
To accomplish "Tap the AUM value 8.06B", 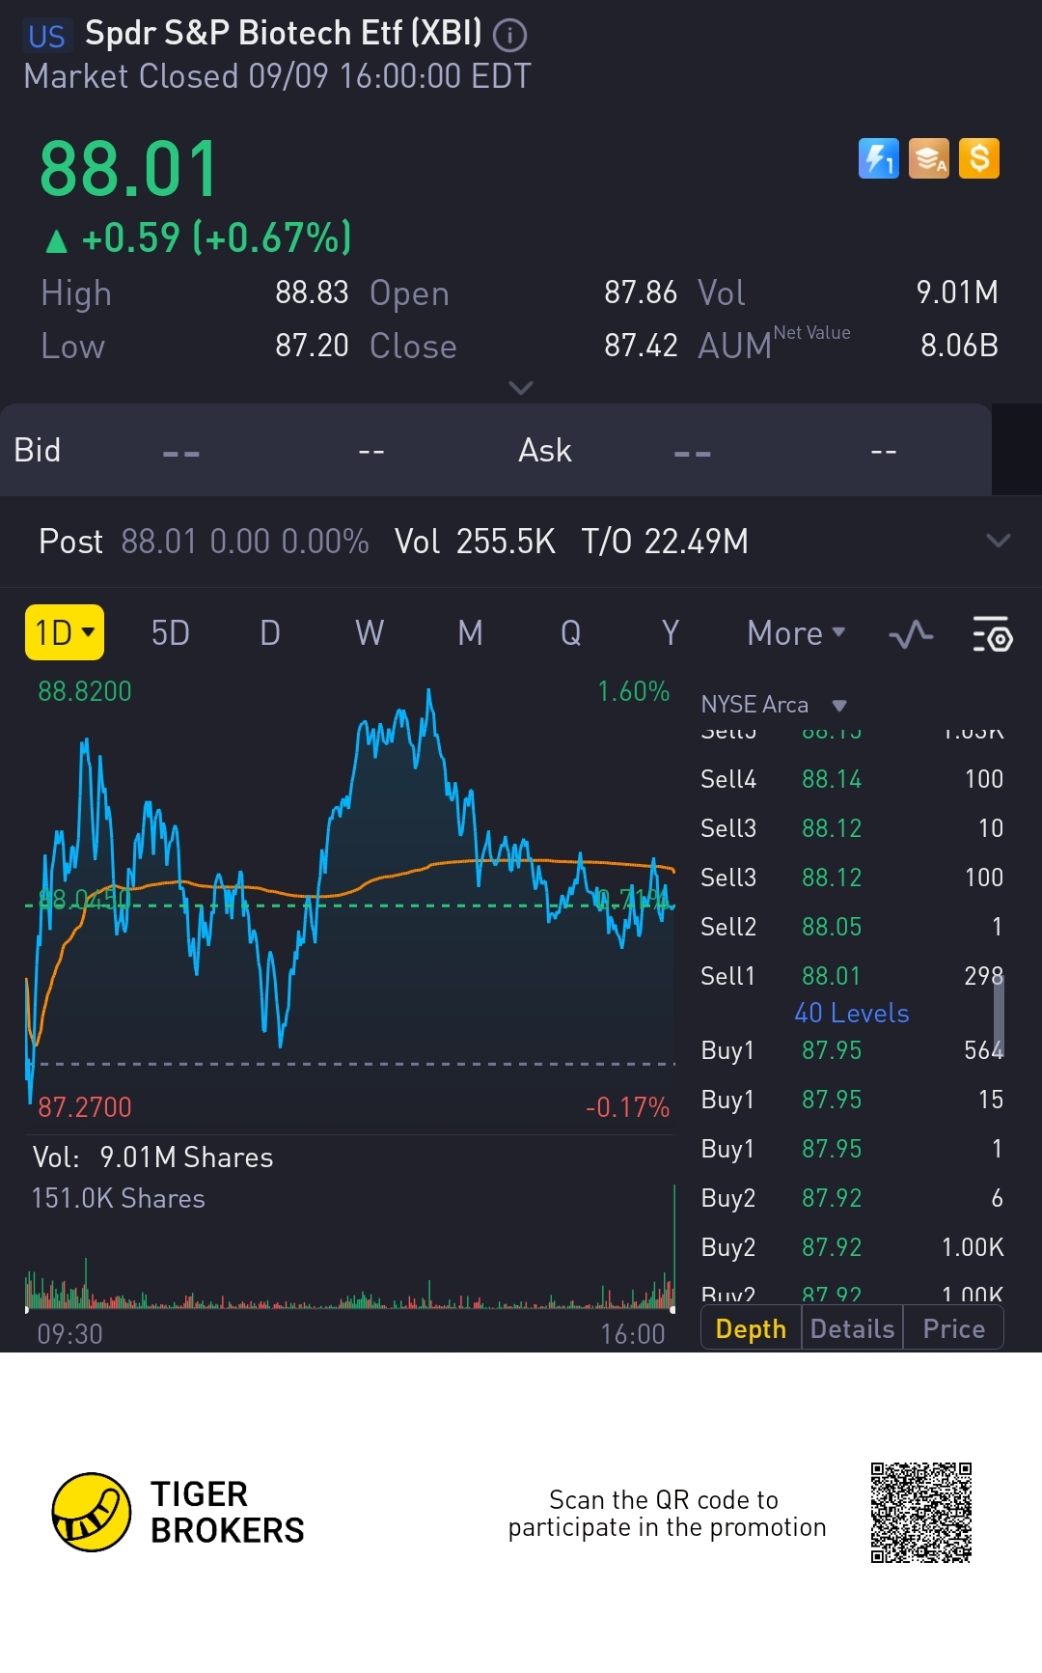I will 959,346.
